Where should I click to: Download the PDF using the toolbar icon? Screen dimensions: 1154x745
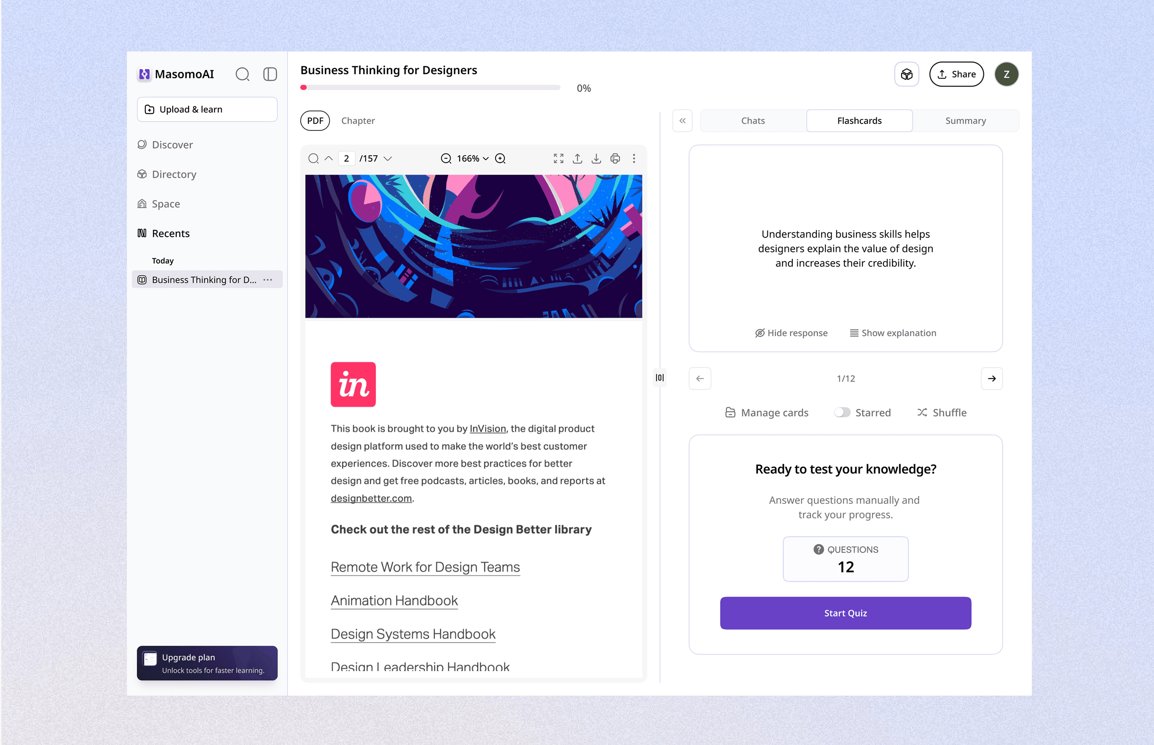(x=596, y=159)
